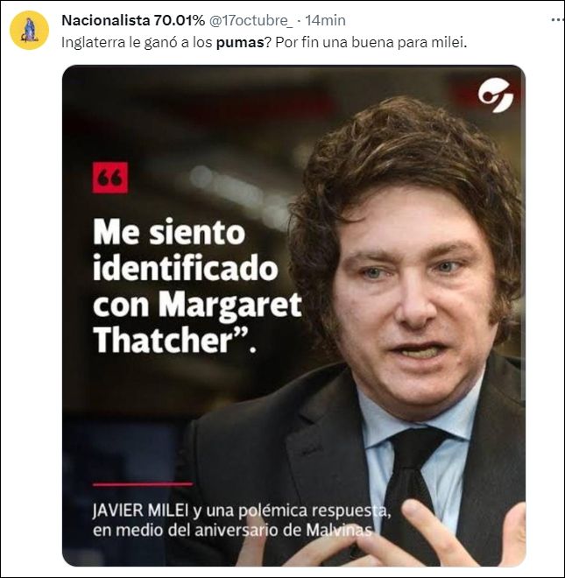
Task: Open the Nacionalista 70.01% display name
Action: [133, 20]
